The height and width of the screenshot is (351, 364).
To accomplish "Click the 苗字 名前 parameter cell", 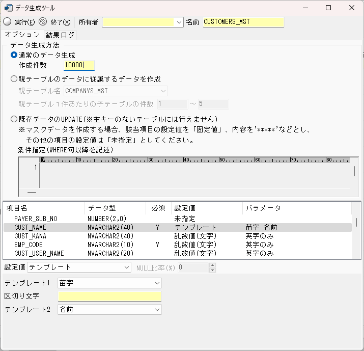I will (x=261, y=227).
